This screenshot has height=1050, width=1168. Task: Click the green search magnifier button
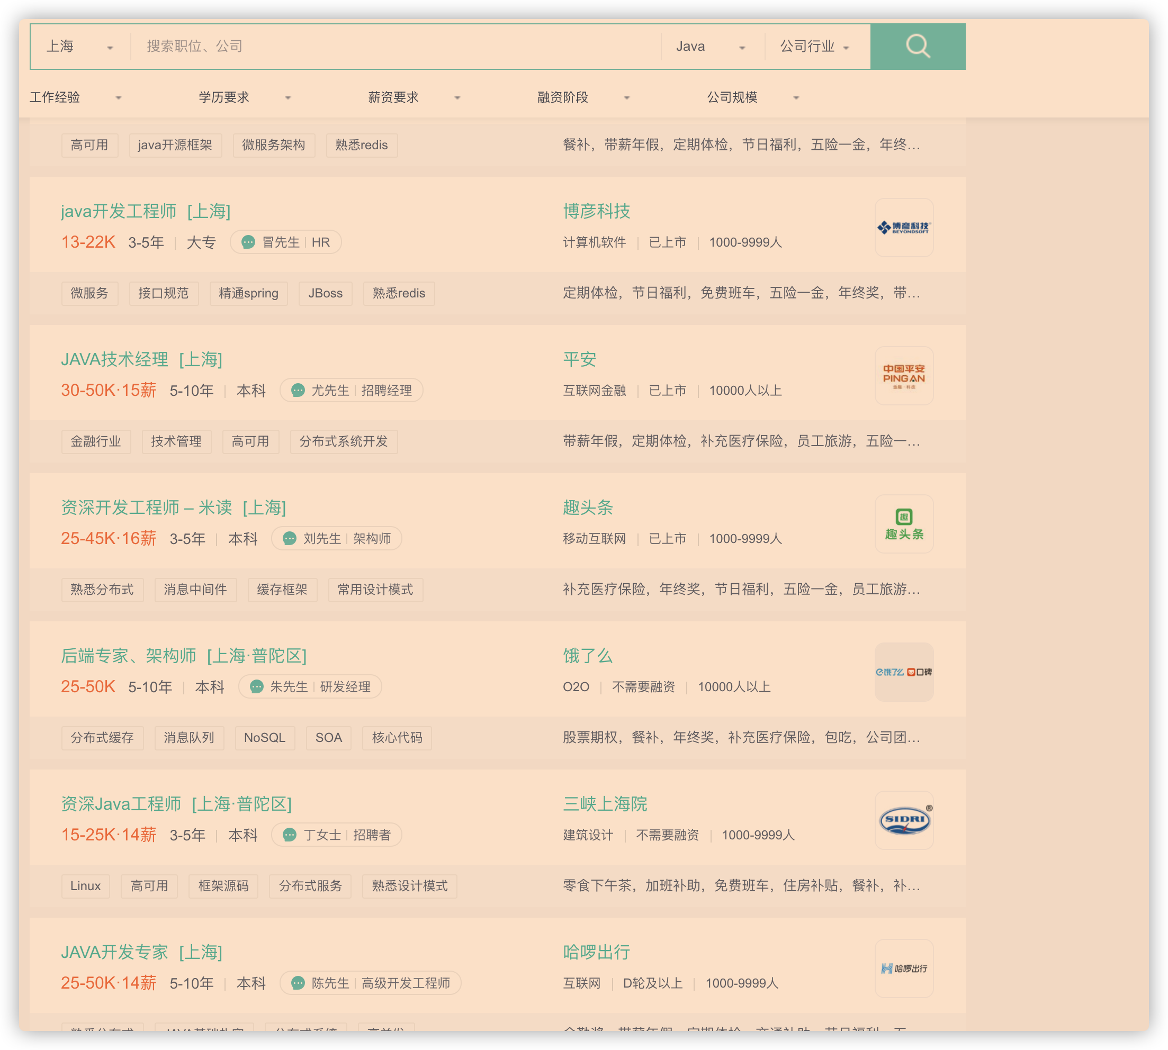coord(918,46)
